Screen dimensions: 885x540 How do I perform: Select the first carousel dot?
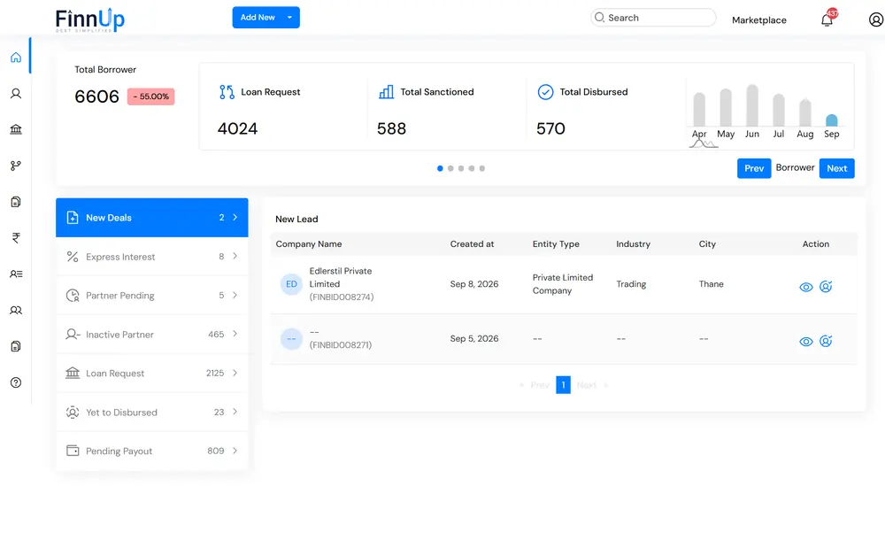[440, 168]
